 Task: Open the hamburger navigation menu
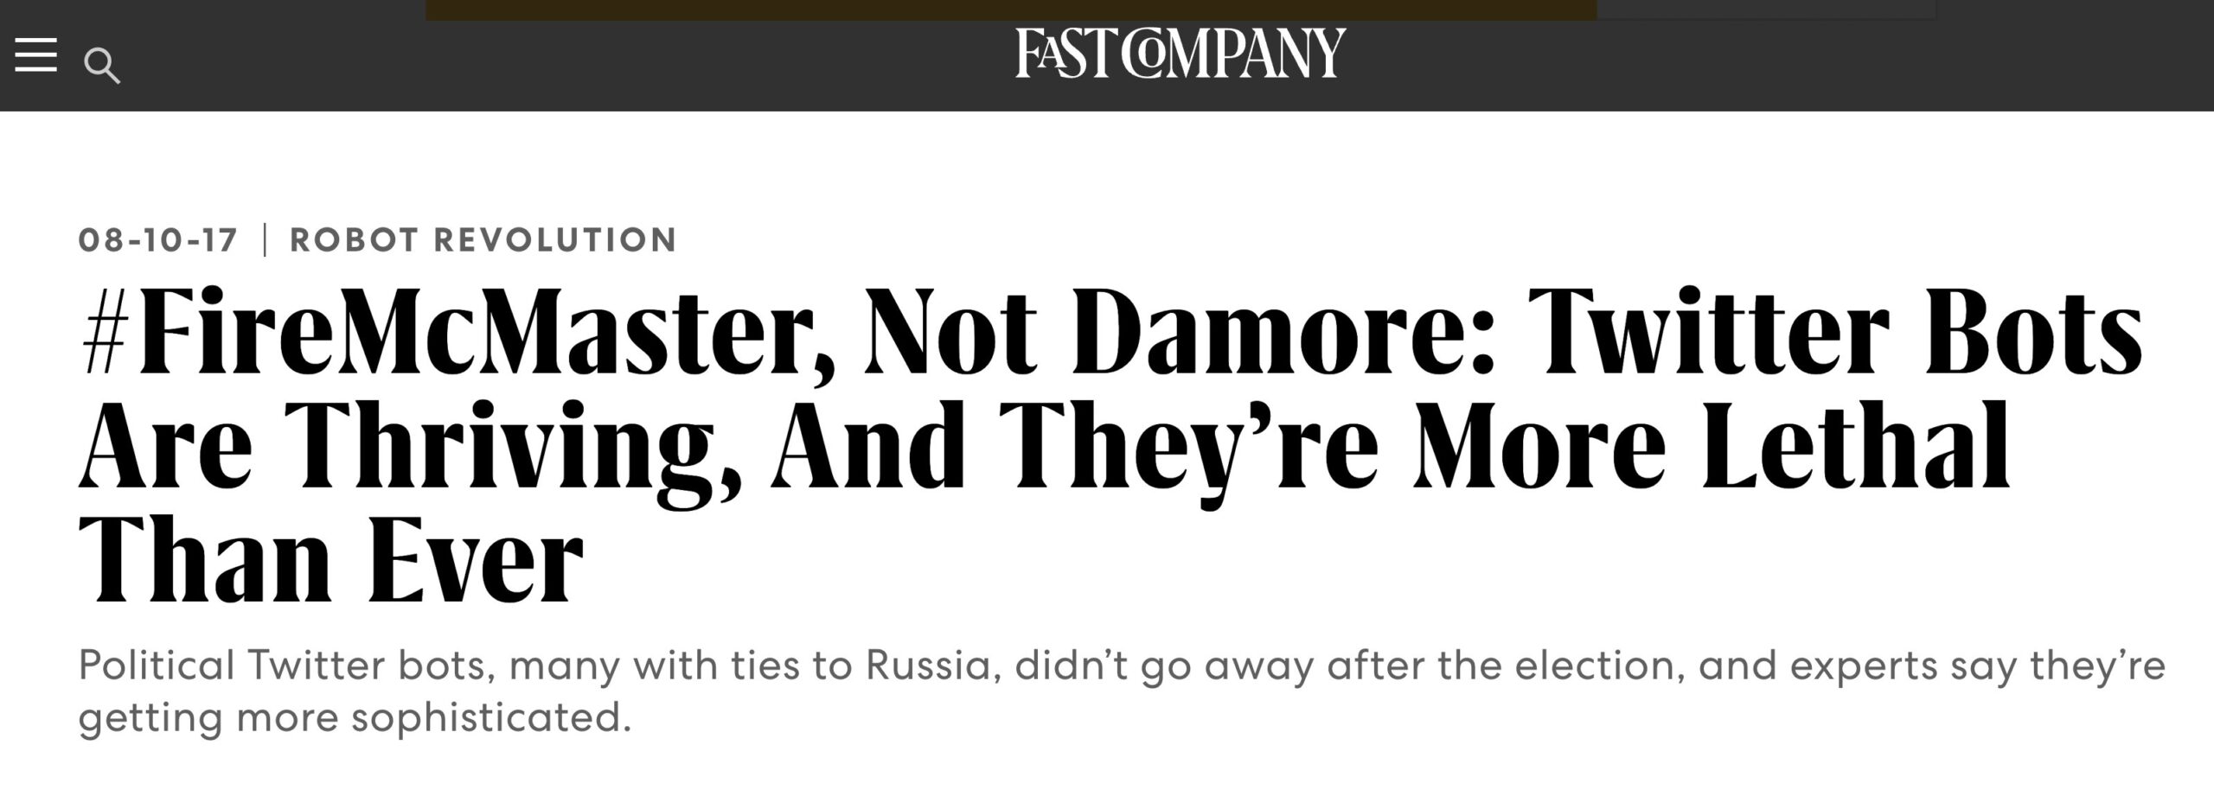(35, 54)
